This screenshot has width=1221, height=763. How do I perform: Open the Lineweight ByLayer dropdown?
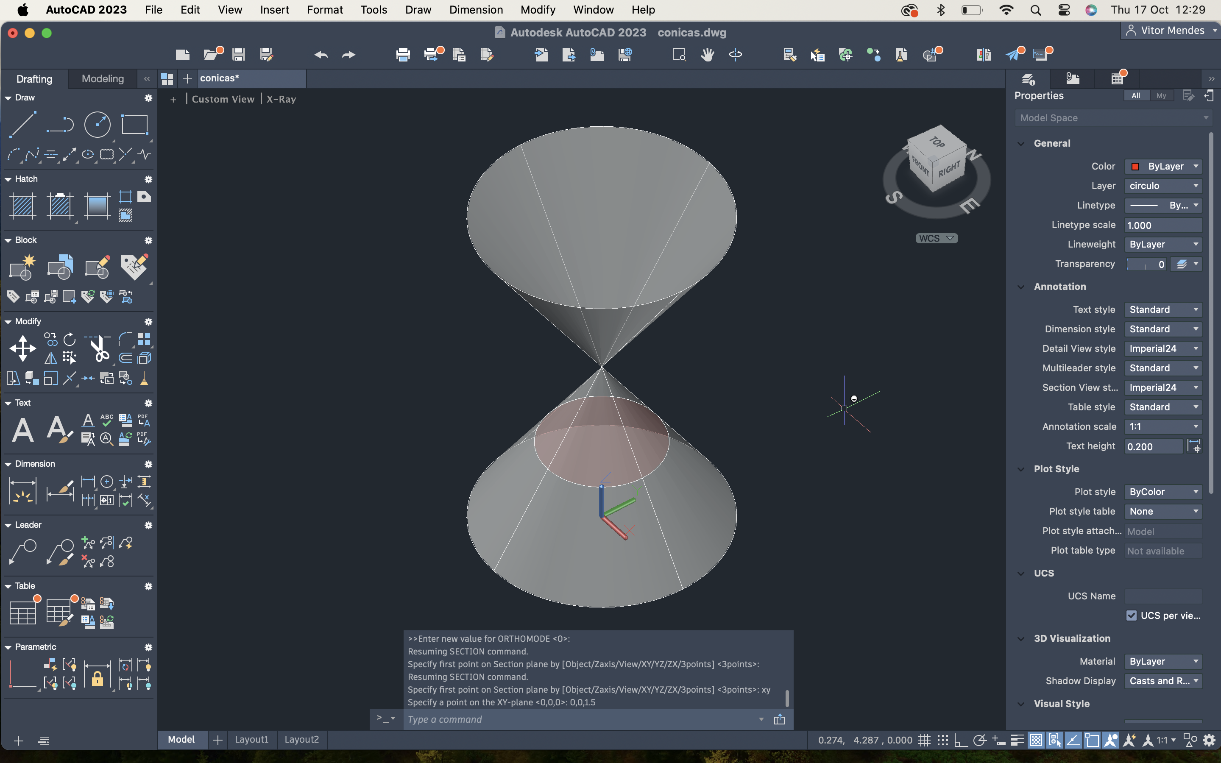tap(1163, 244)
